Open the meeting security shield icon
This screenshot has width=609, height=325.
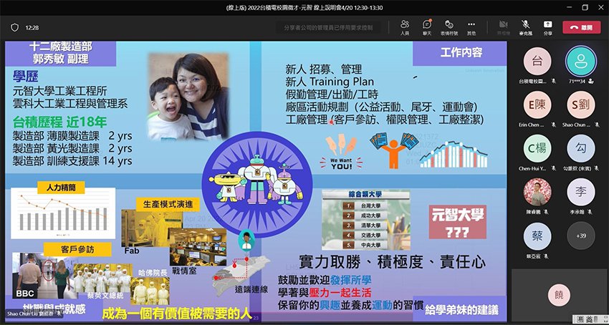click(14, 28)
